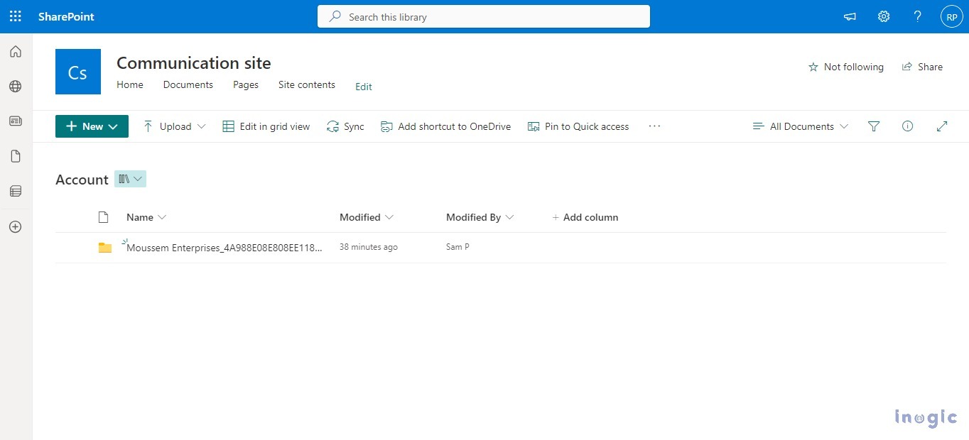969x440 pixels.
Task: Open the Settings gear icon
Action: click(x=884, y=16)
